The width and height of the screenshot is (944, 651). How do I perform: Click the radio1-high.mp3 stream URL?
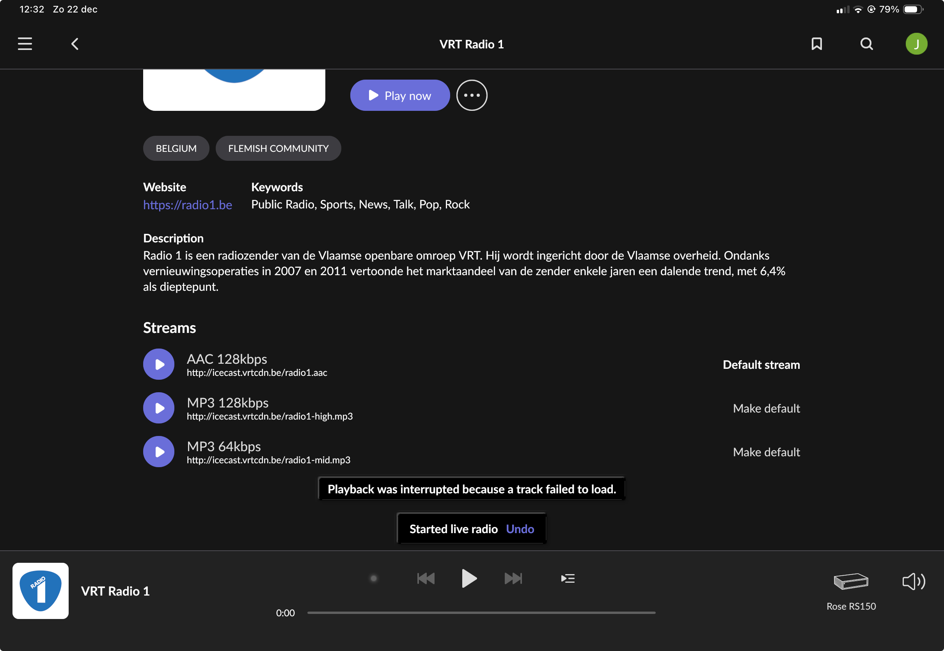point(270,416)
